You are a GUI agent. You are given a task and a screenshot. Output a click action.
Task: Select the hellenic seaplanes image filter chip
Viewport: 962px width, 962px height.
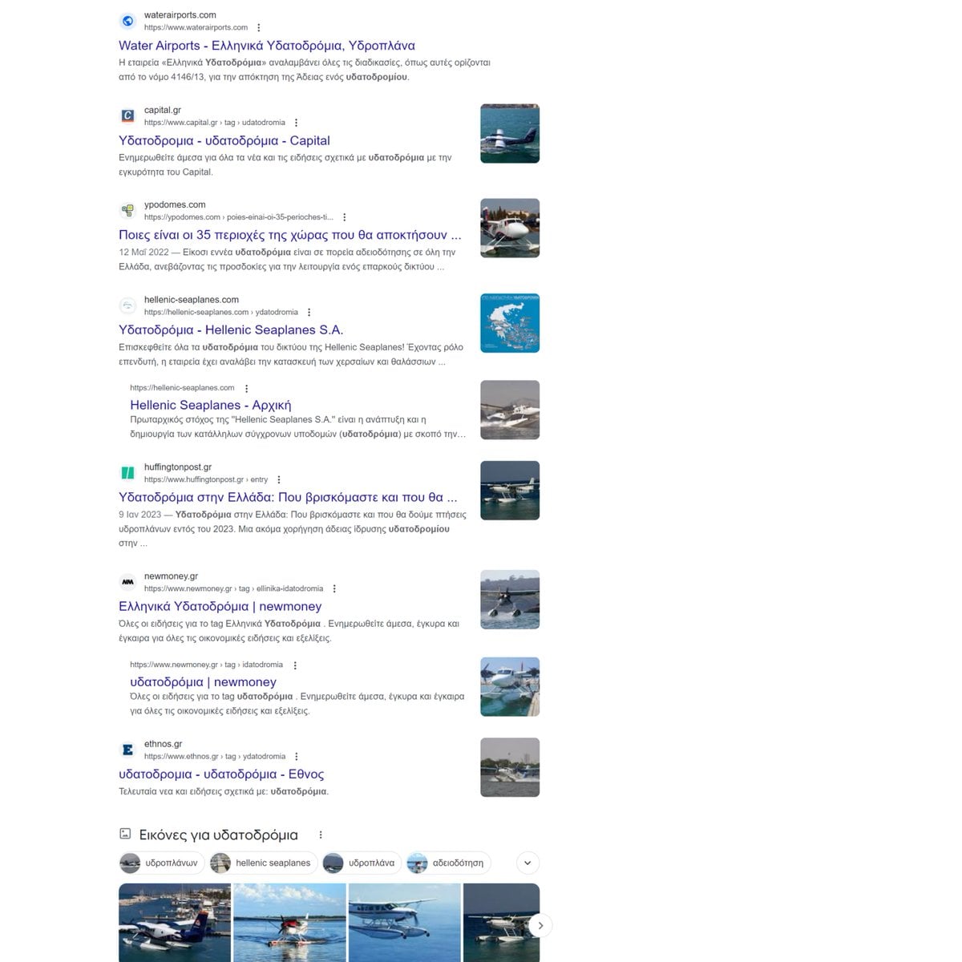[264, 863]
